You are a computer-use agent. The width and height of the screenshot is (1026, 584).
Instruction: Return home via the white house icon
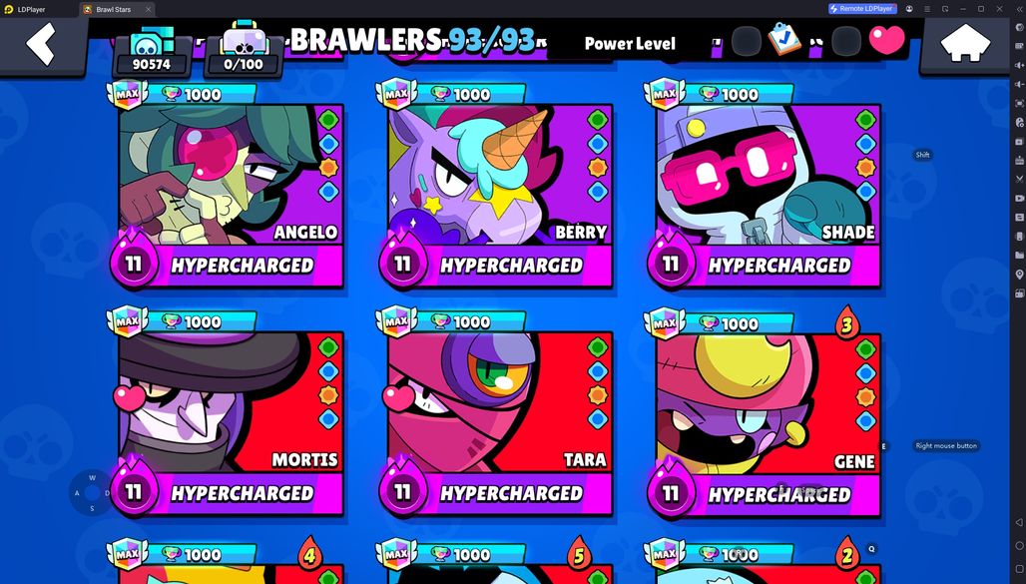(965, 44)
